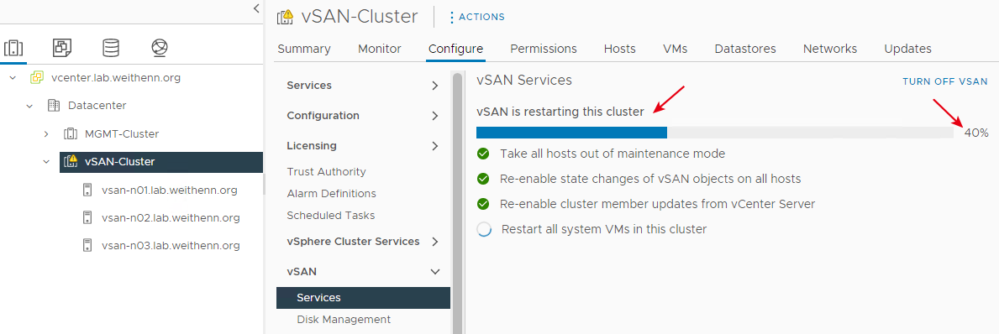The image size is (999, 334).
Task: Open the Networking inventory icon
Action: (160, 47)
